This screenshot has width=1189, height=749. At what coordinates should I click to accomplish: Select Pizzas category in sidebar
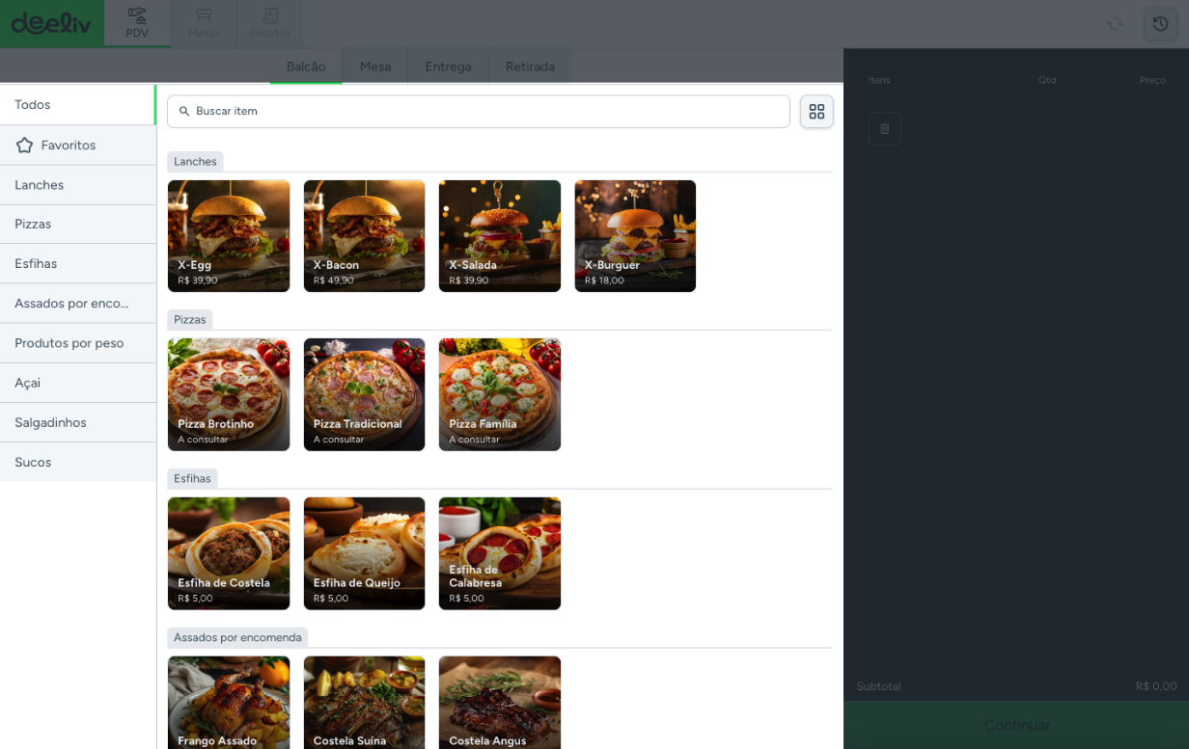77,225
